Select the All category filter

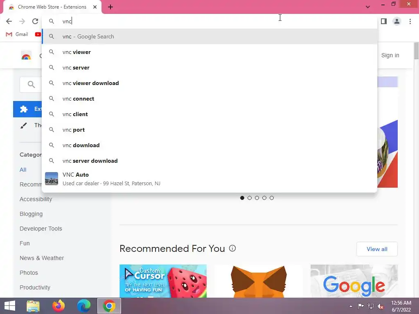(23, 170)
